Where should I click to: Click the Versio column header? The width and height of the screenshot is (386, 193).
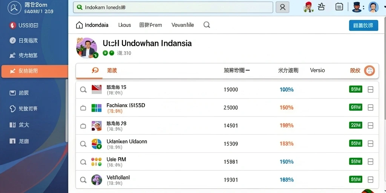(317, 70)
